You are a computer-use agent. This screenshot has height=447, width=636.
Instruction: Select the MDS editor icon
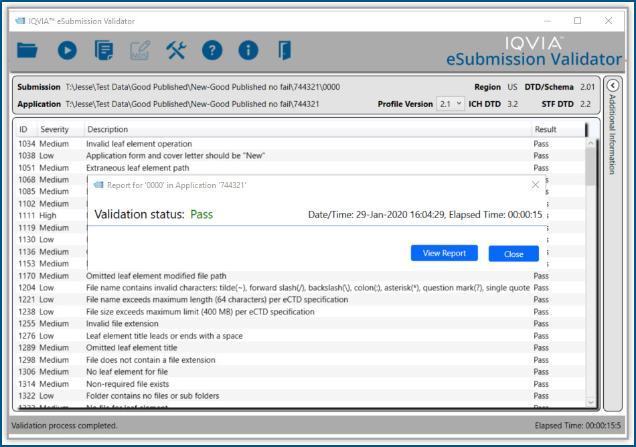pyautogui.click(x=141, y=50)
